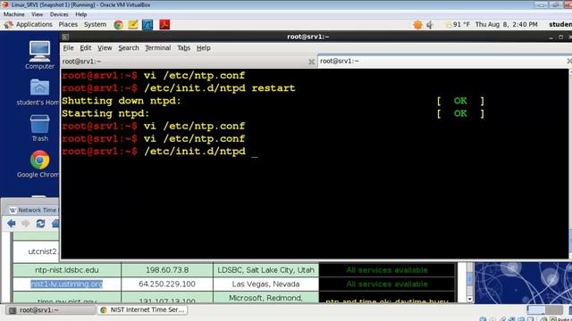
Task: Click the ntp-nist.ldsbc.edu cell
Action: pyautogui.click(x=67, y=270)
